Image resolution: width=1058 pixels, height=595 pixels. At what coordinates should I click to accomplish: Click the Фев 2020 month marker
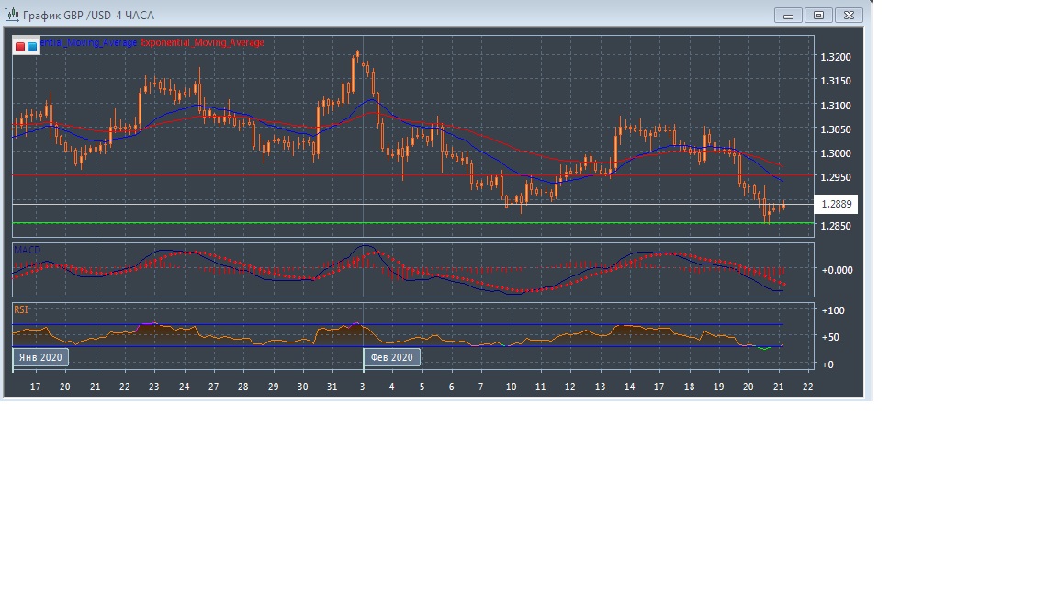[392, 357]
